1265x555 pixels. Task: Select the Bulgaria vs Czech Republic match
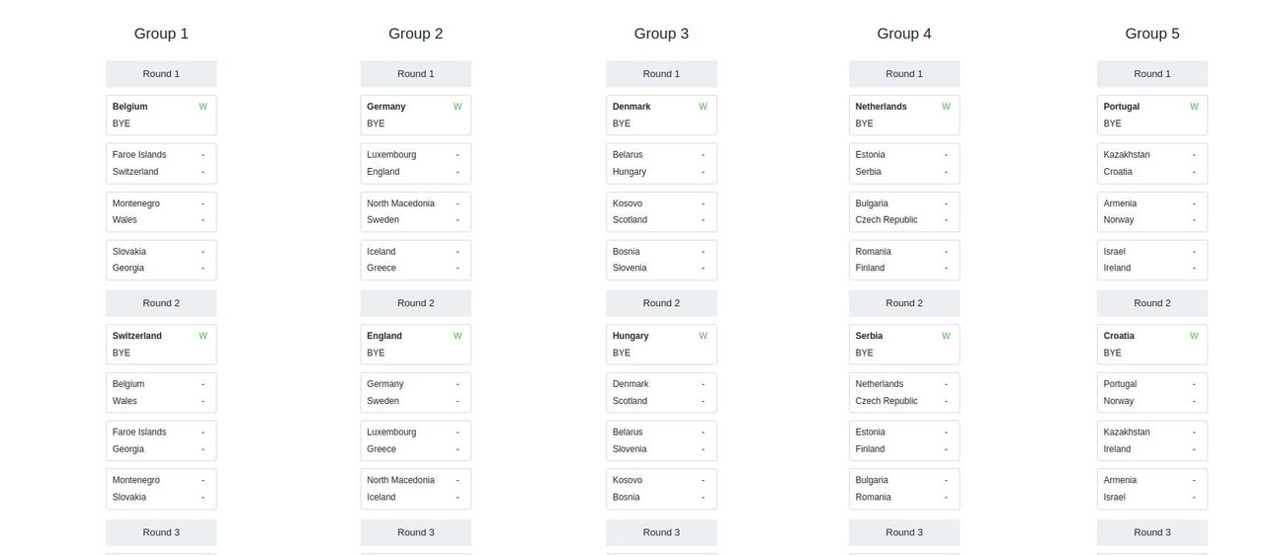904,211
